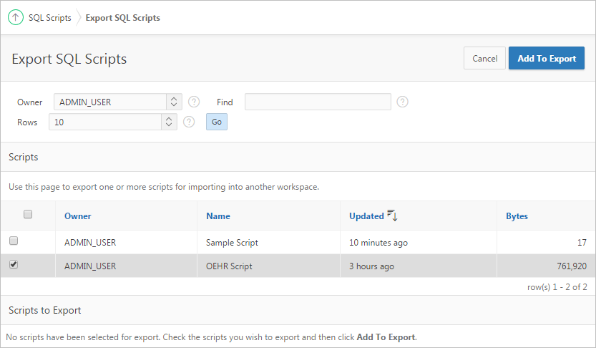Select the Export SQL Scripts breadcrumb item

(x=122, y=18)
